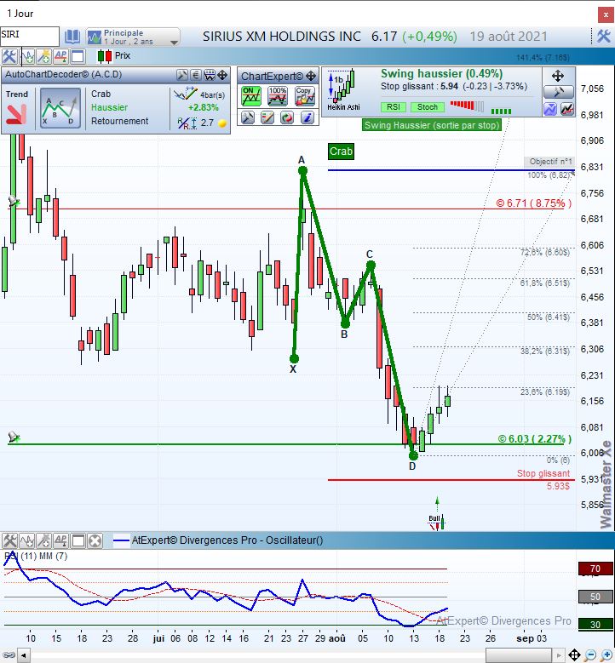
Task: Click the green Crab pattern label
Action: [x=342, y=151]
